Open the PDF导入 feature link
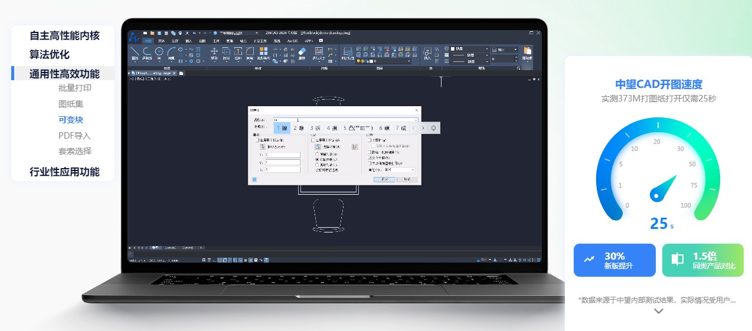The image size is (752, 331). pos(74,136)
